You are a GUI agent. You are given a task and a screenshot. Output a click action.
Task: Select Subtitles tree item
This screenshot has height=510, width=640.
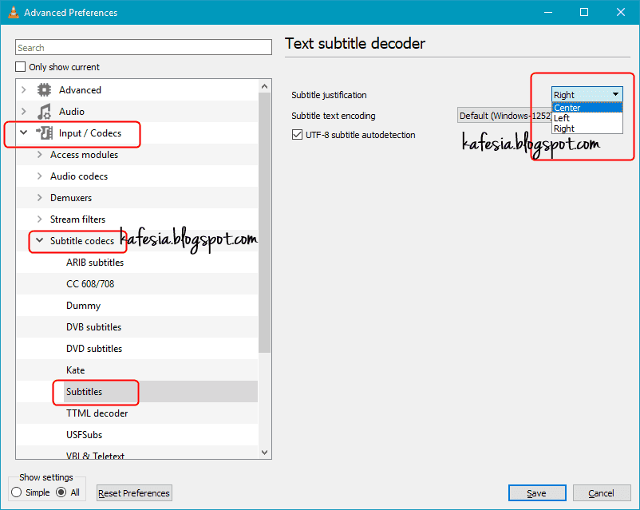pyautogui.click(x=84, y=392)
